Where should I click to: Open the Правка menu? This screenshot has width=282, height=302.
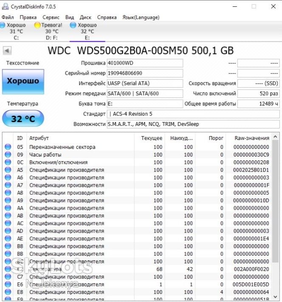[x=28, y=17]
